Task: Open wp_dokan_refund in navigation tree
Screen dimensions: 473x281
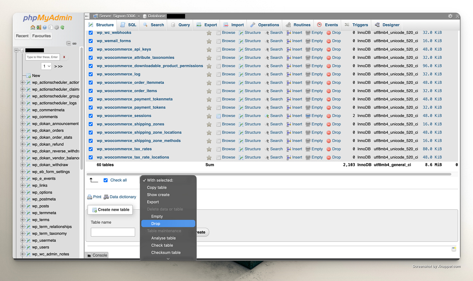Action: 48,144
